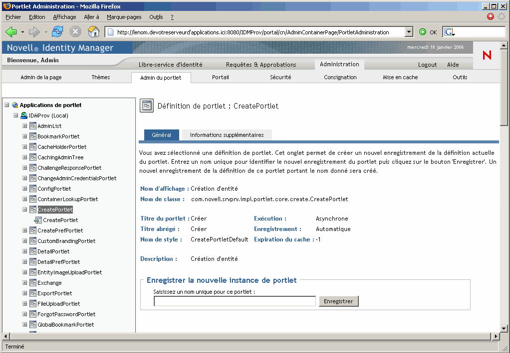Click the DetailPortlet icon
The width and height of the screenshot is (510, 353).
(33, 251)
